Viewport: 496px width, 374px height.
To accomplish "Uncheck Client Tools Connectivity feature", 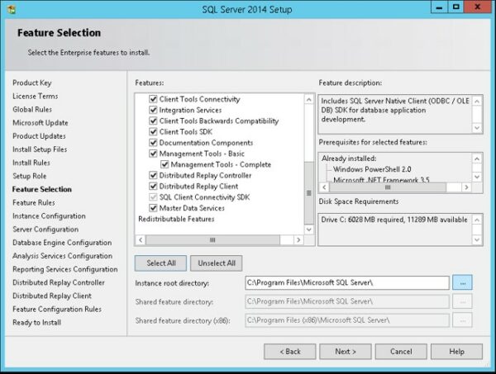I will [x=153, y=99].
